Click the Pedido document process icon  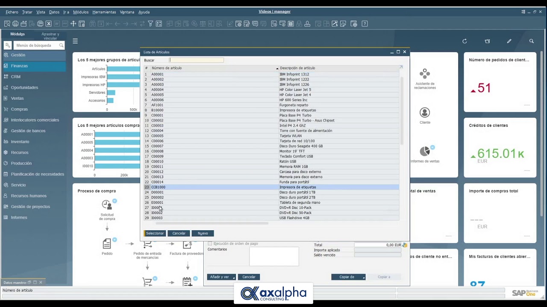click(107, 243)
